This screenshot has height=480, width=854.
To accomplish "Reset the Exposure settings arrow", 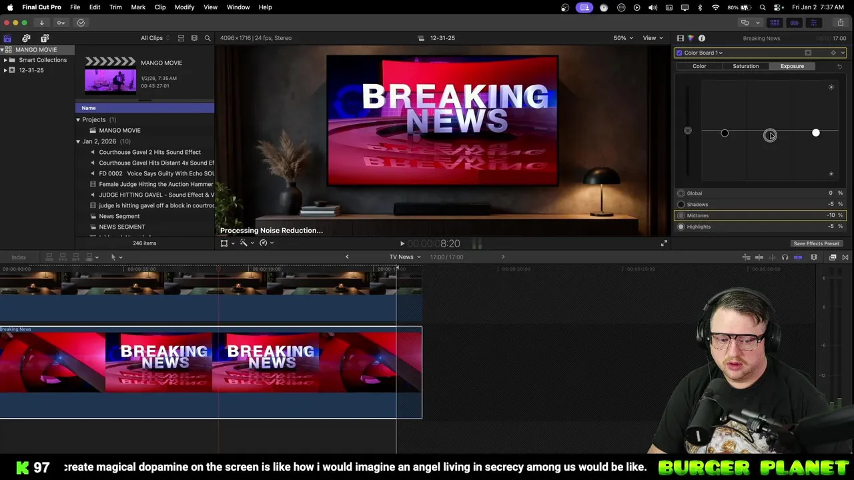I will coord(839,66).
